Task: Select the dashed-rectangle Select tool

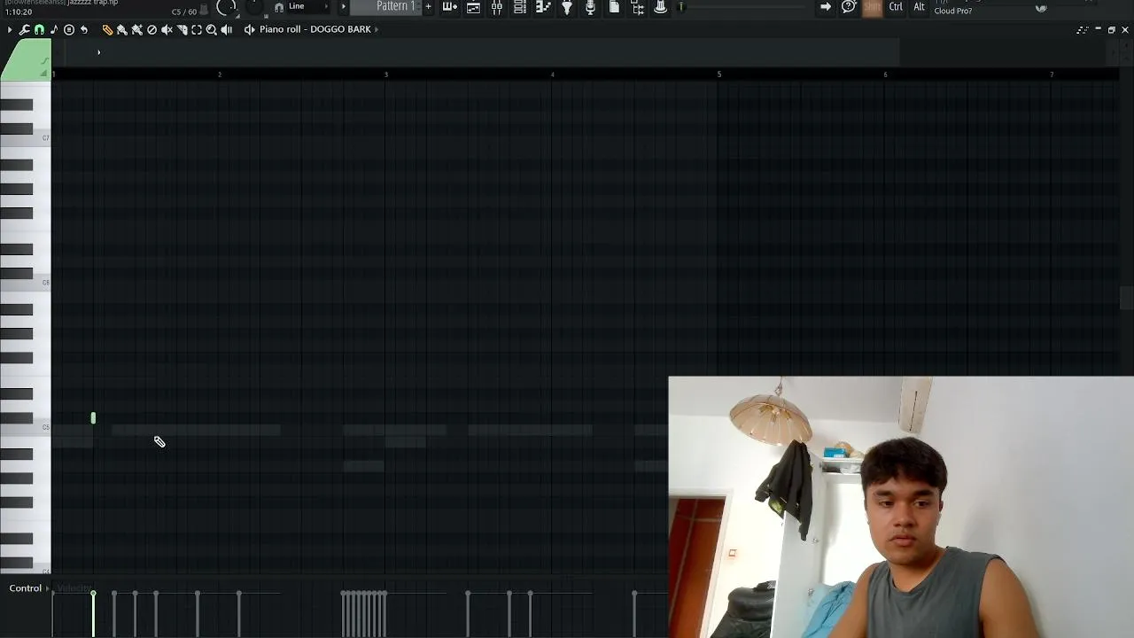Action: click(x=197, y=29)
